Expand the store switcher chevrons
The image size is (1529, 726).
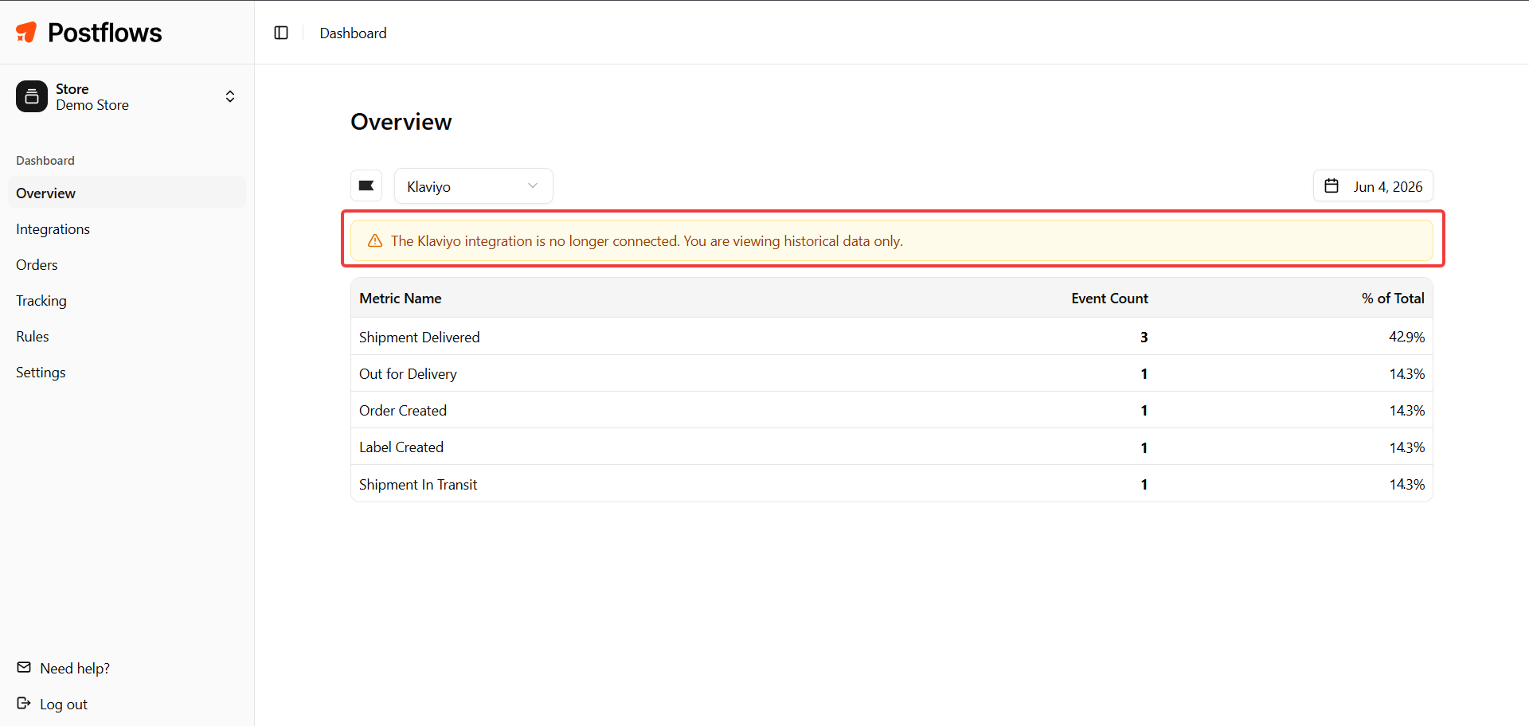pyautogui.click(x=230, y=96)
